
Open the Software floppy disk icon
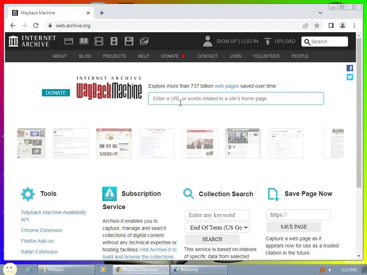[x=129, y=41]
